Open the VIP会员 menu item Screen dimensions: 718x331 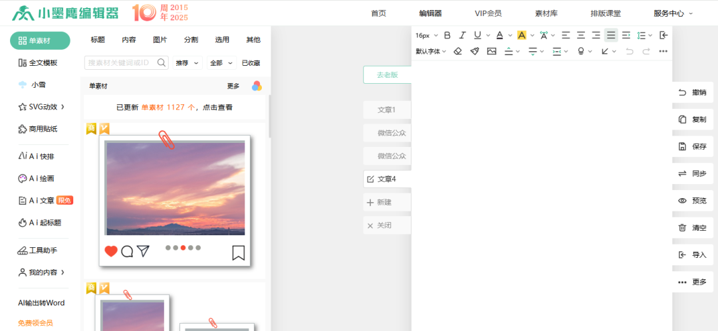[488, 13]
